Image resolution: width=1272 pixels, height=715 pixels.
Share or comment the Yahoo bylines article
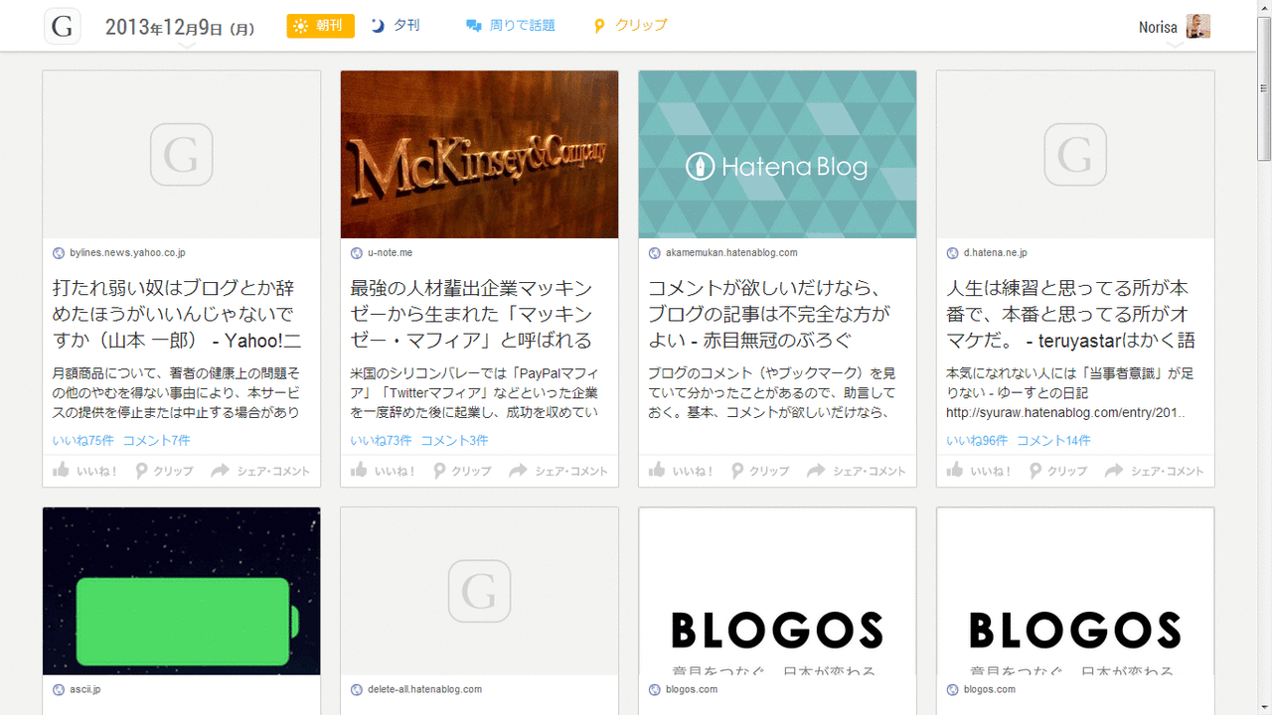pyautogui.click(x=260, y=471)
